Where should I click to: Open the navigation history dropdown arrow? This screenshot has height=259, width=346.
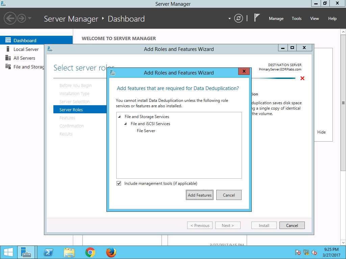click(x=30, y=18)
